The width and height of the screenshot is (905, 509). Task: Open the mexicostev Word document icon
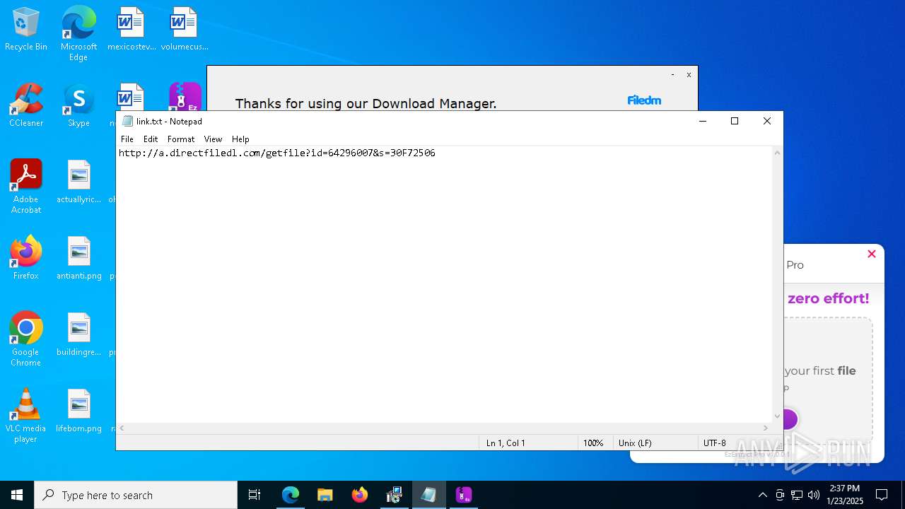click(x=131, y=30)
